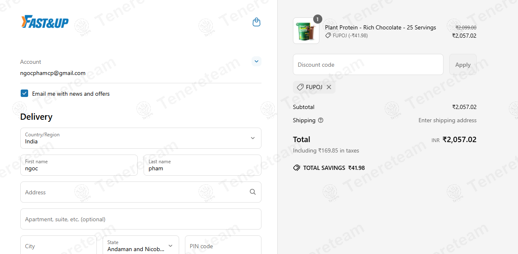Click the FUPOJ (-₹41.98) discount line under product

347,36
